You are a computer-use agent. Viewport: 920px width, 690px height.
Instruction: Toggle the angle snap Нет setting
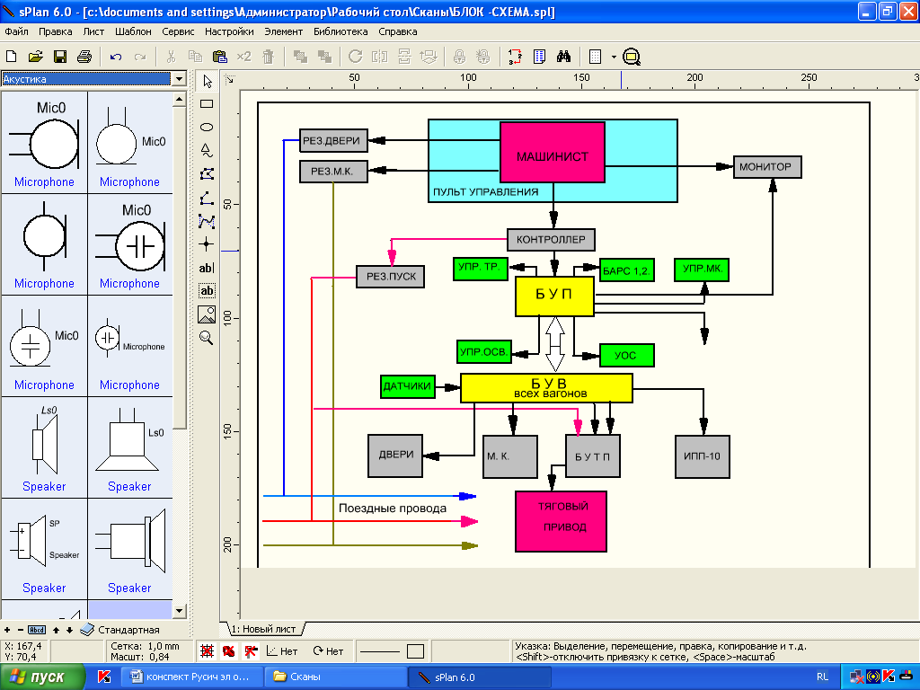click(282, 650)
